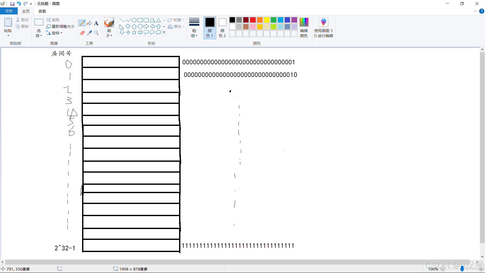Viewport: 485px width, 273px height.
Task: Select the Color picker eyedropper tool
Action: [x=89, y=33]
